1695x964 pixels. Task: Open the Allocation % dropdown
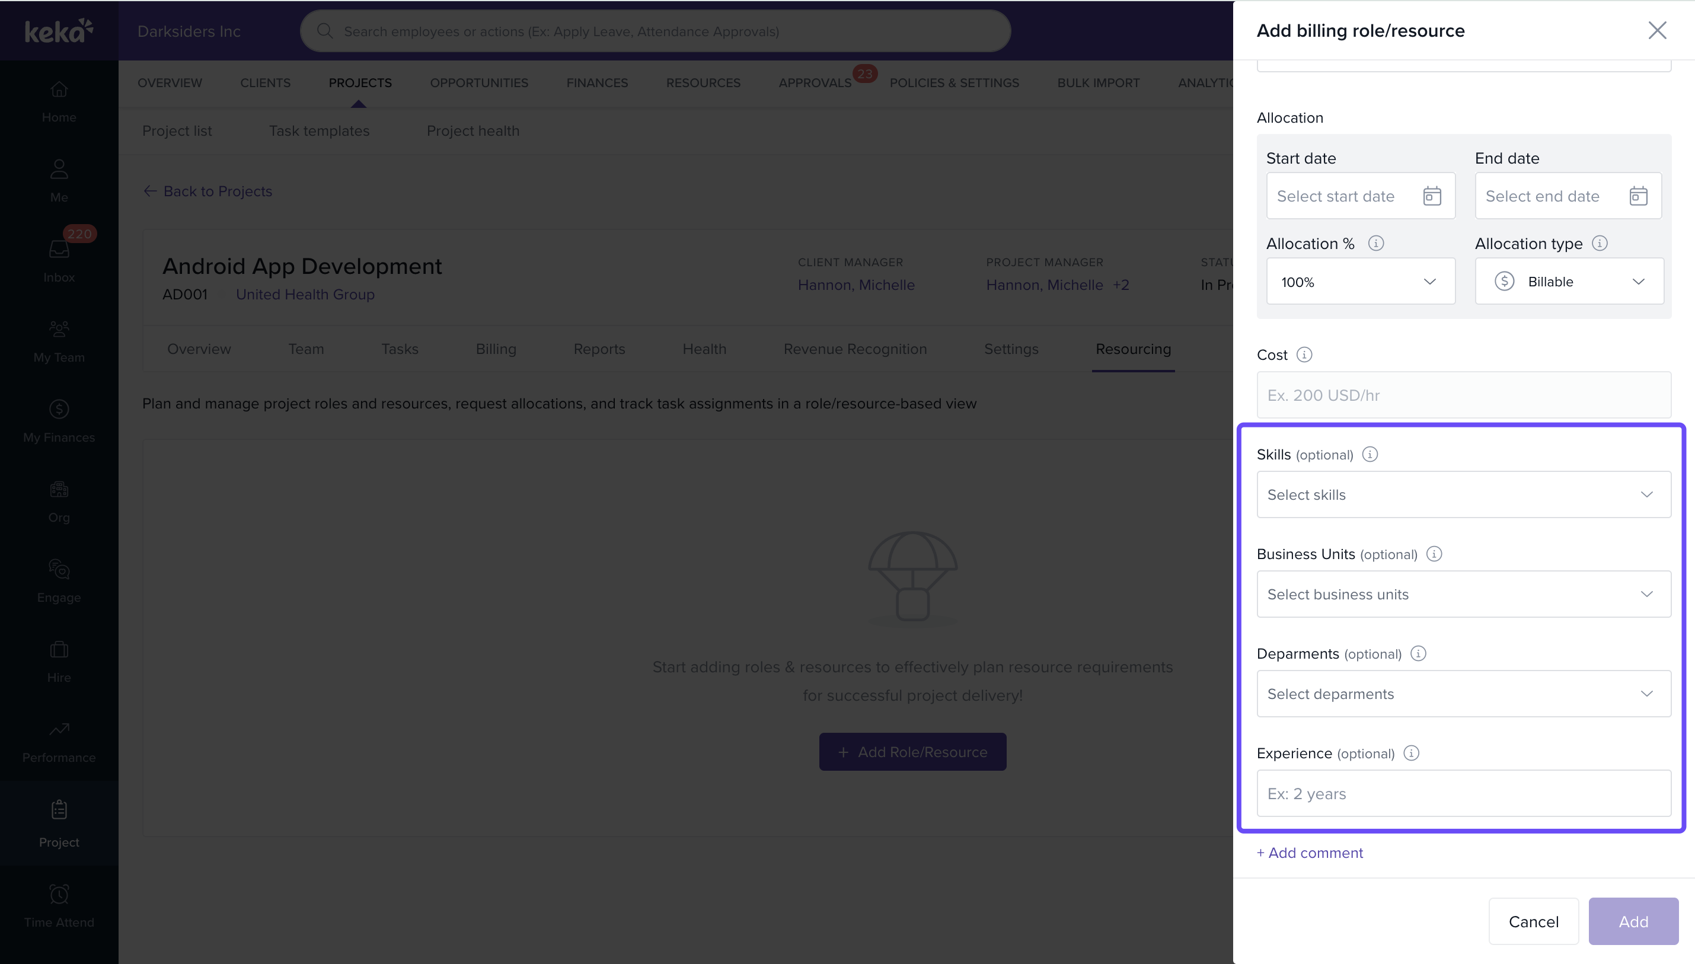[x=1360, y=282]
